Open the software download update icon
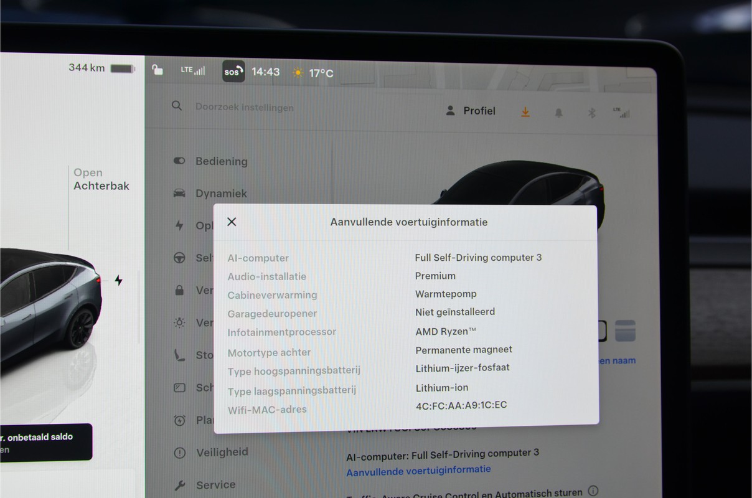 click(525, 111)
